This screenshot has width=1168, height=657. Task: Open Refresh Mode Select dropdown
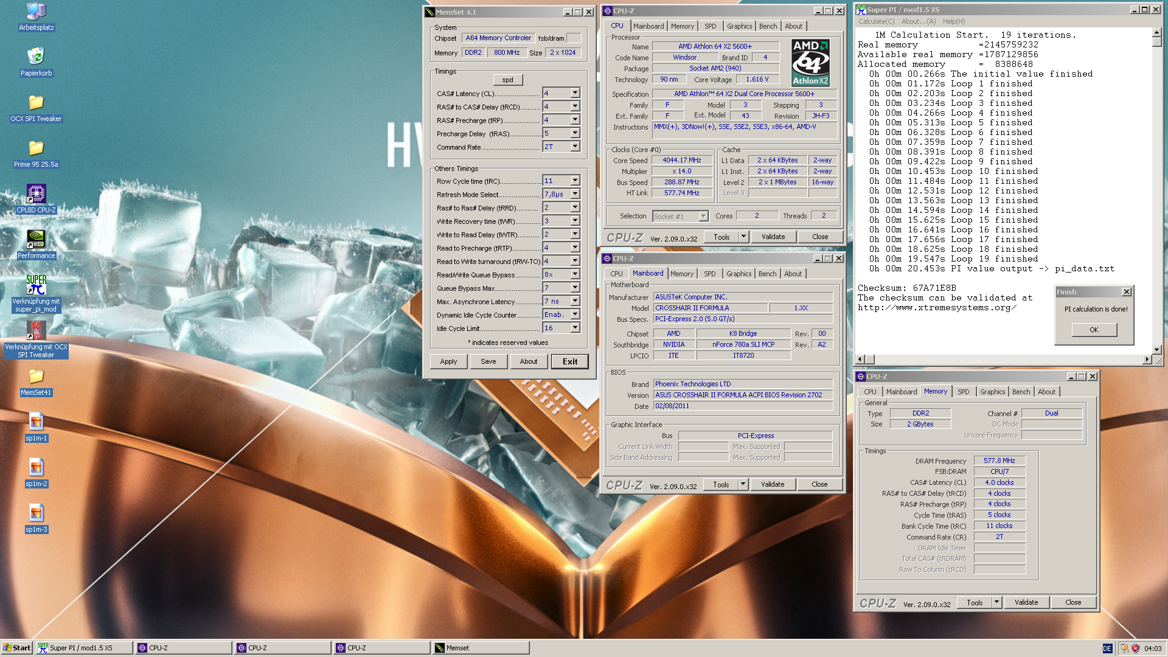[575, 194]
